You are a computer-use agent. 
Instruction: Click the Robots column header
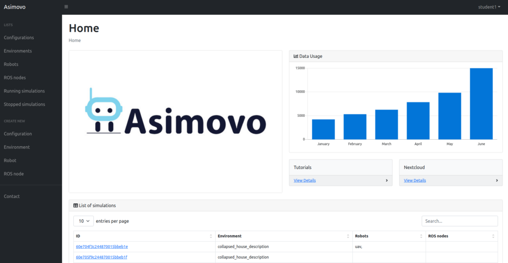coord(389,236)
